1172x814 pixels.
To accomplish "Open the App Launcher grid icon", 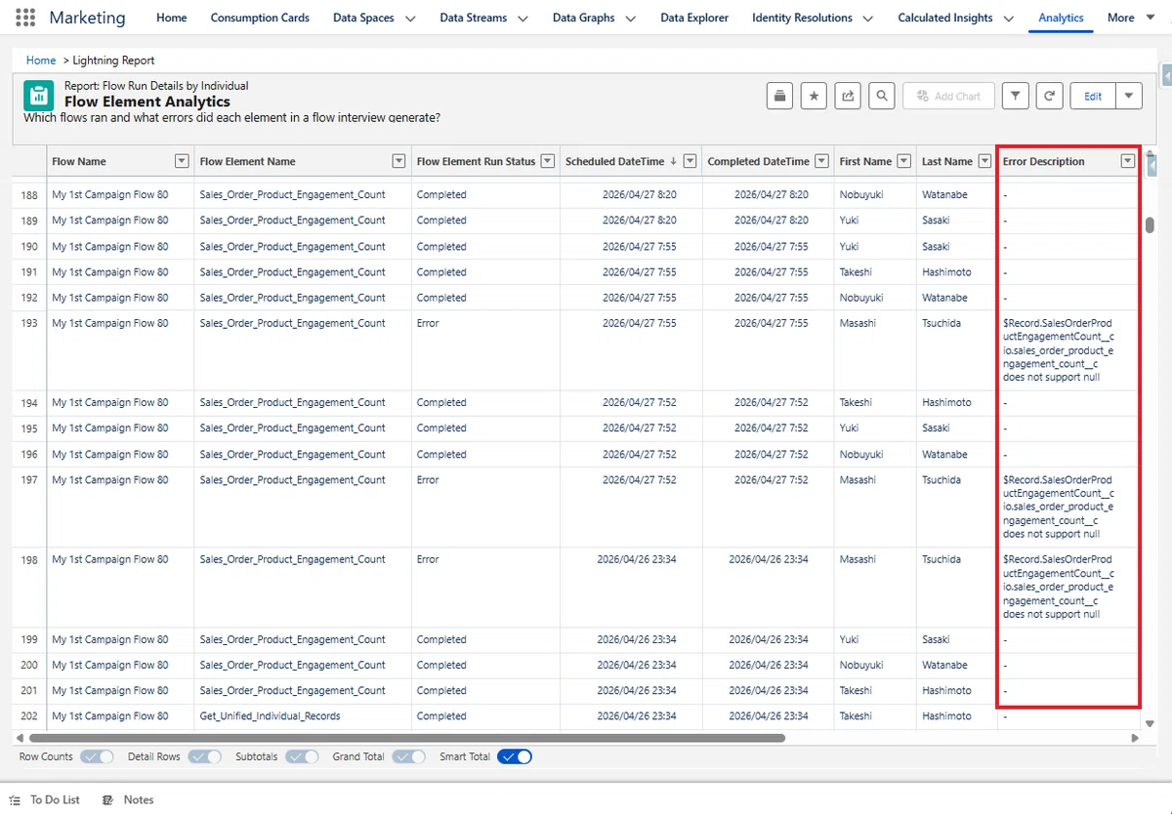I will [26, 18].
